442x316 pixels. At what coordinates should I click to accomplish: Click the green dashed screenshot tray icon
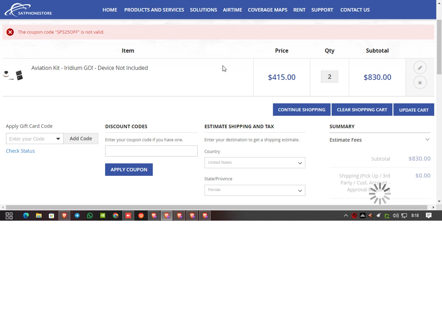(x=387, y=216)
